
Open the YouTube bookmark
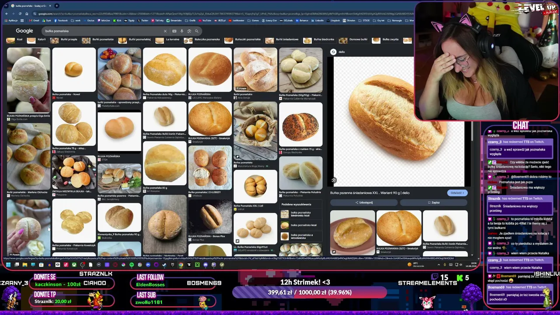tap(205, 21)
